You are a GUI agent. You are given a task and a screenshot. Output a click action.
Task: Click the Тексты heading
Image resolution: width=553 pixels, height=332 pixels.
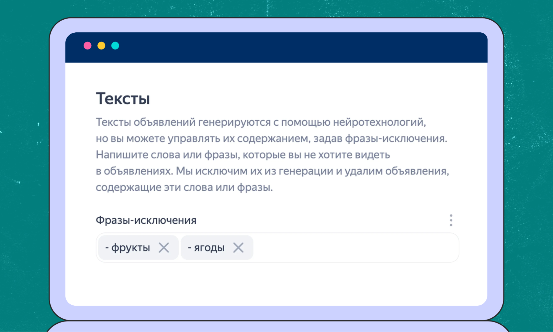[x=123, y=99]
